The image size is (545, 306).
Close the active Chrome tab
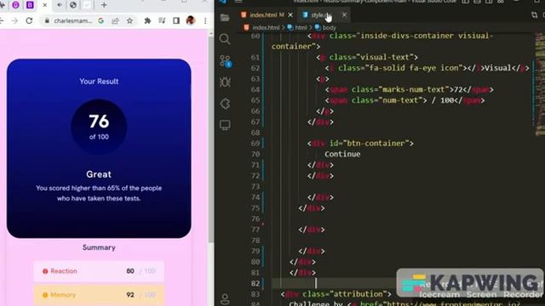(x=44, y=5)
